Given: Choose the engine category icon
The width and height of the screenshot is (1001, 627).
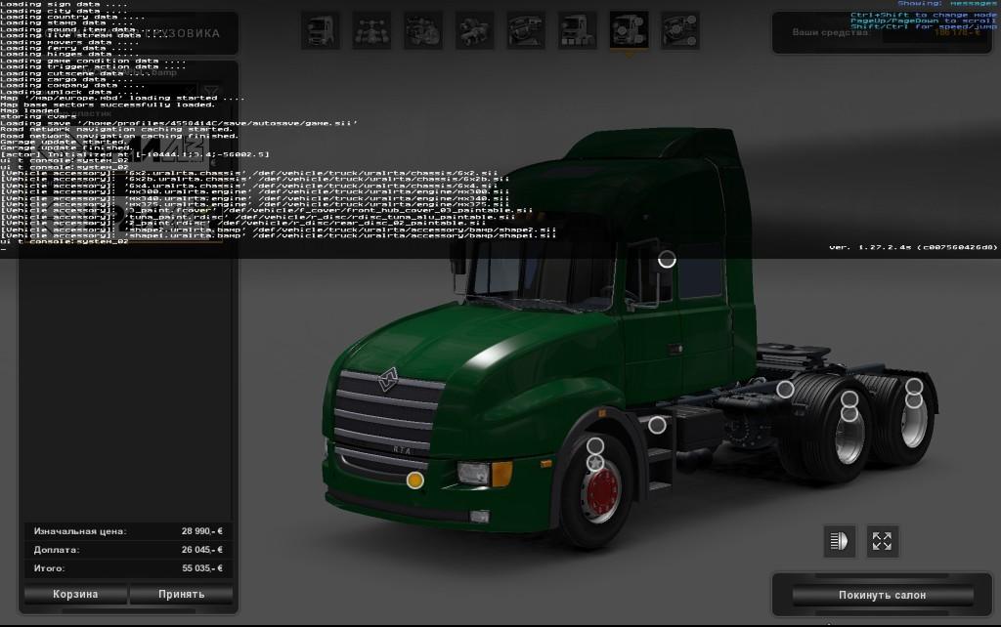Looking at the screenshot, I should (x=423, y=30).
